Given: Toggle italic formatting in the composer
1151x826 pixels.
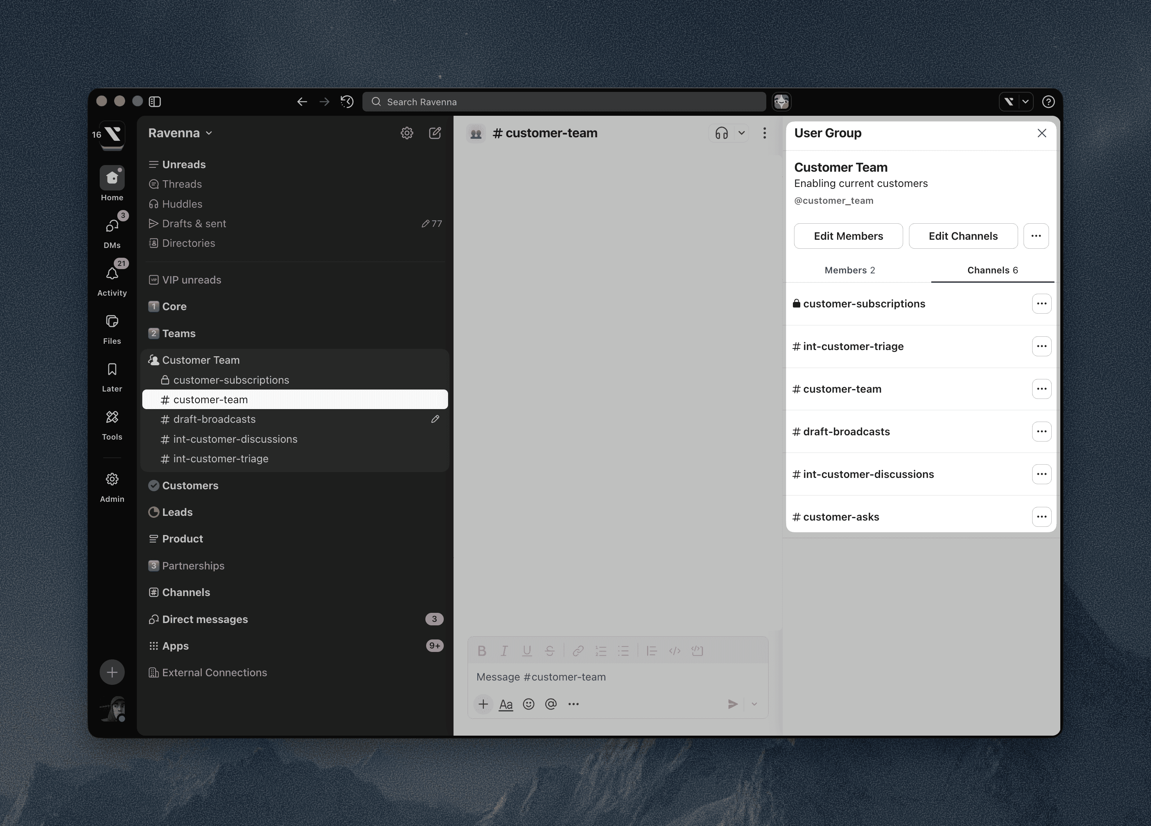Looking at the screenshot, I should coord(504,650).
